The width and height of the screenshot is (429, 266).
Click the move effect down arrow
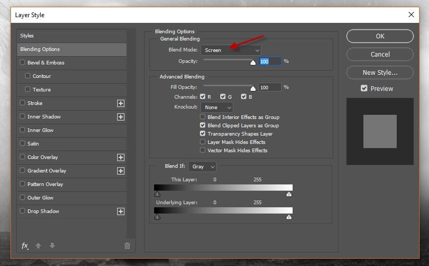52,246
